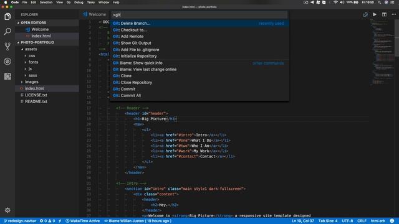Open LICENSE.txt in the file tree
Screen dimensions: 399x224
pos(47,95)
